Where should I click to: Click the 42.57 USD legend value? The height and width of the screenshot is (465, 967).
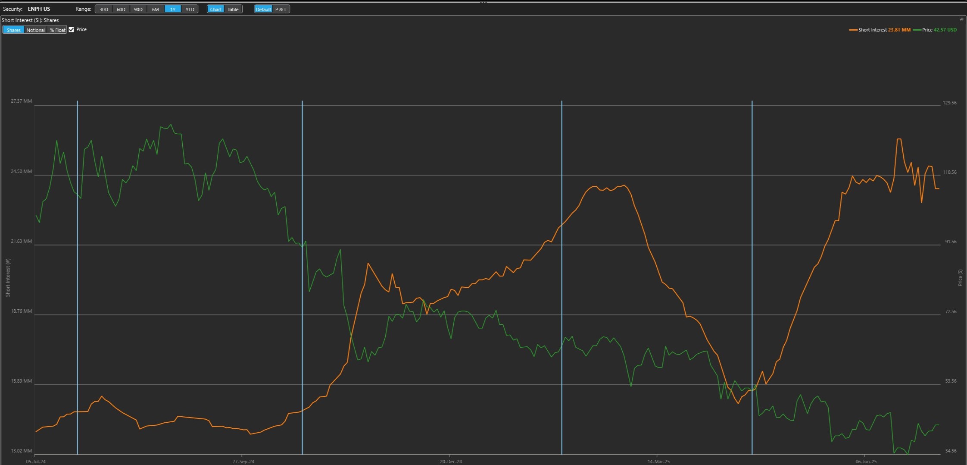945,30
